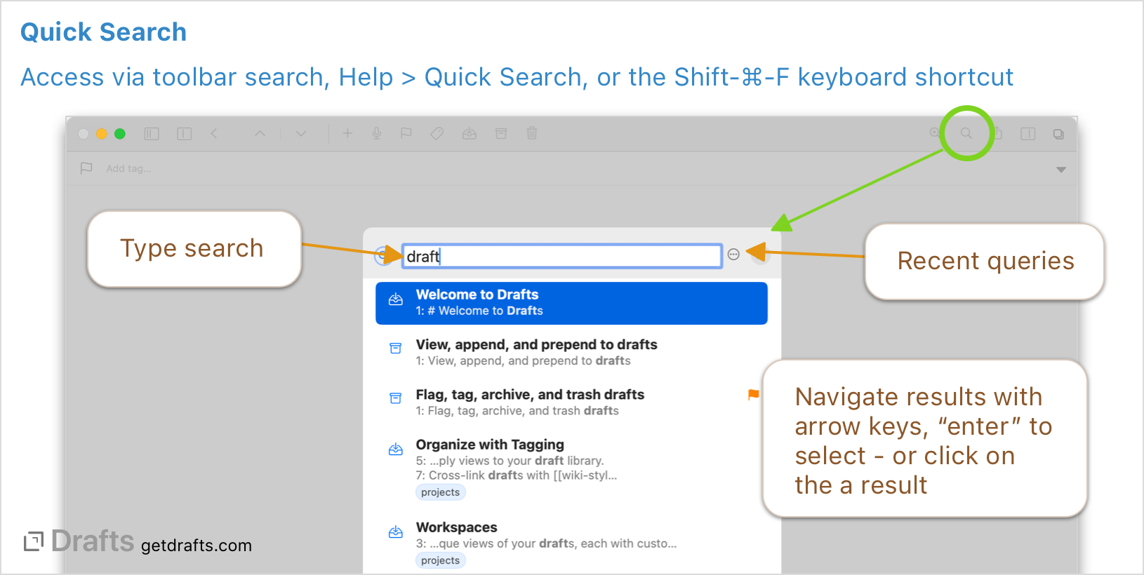The height and width of the screenshot is (575, 1144).
Task: Click the yellow minimize window button
Action: coord(102,134)
